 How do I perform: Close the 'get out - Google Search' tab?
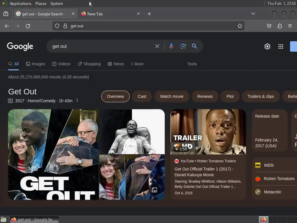(73, 14)
